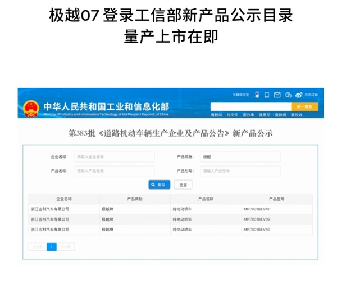
Task: Click 极越牌 in the MR7001BEV41 row
Action: click(x=107, y=209)
